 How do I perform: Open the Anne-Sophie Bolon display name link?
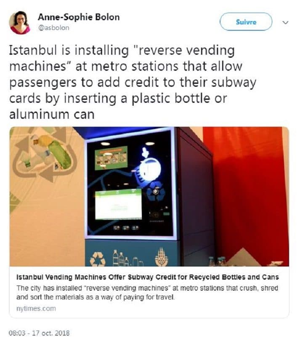point(79,17)
